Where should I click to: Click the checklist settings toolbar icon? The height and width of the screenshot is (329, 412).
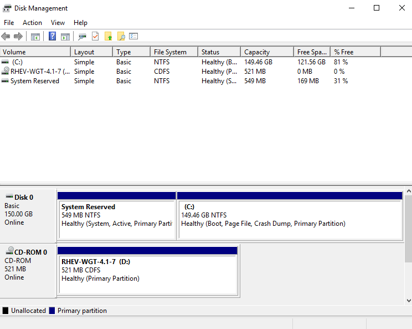coord(133,37)
